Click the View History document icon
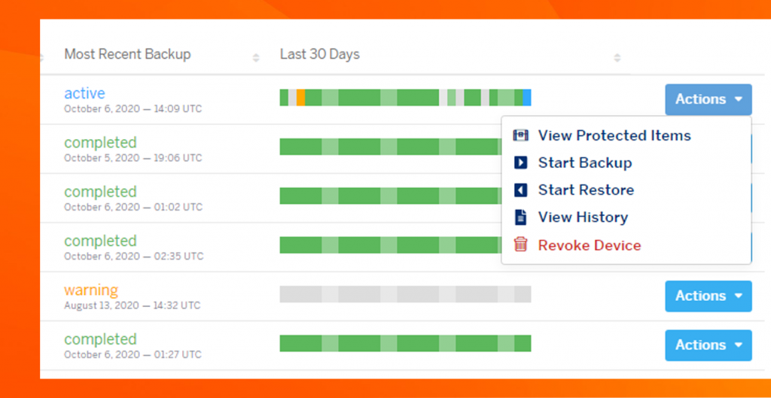The height and width of the screenshot is (398, 771). point(520,217)
